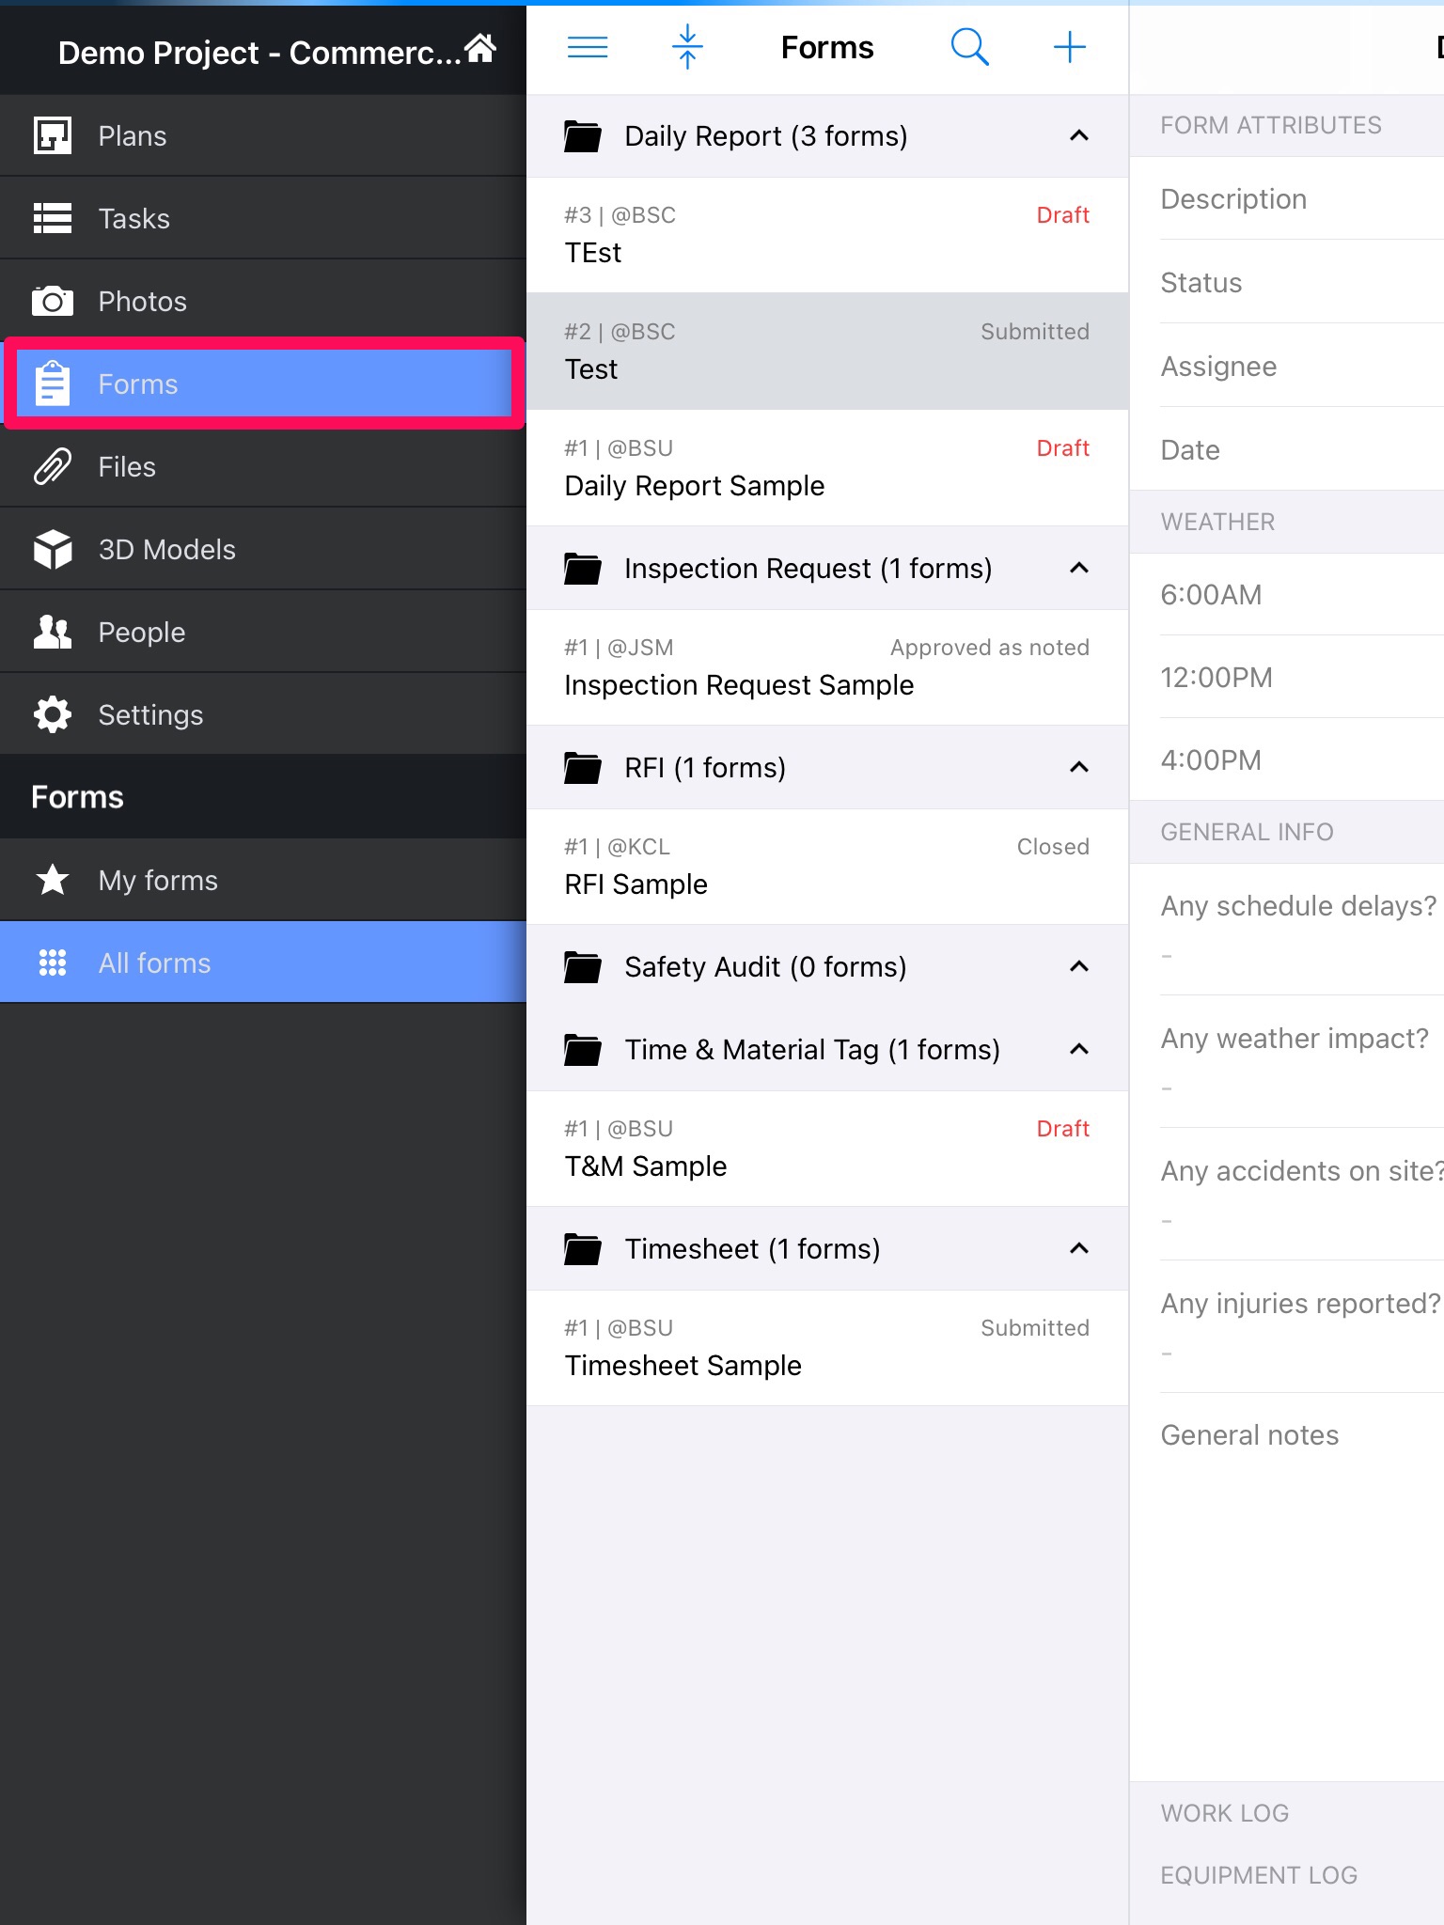Open Daily Report Sample form

[x=827, y=468]
